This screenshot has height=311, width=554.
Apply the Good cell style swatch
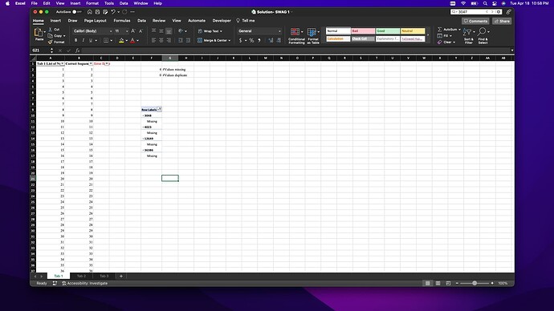click(x=388, y=31)
